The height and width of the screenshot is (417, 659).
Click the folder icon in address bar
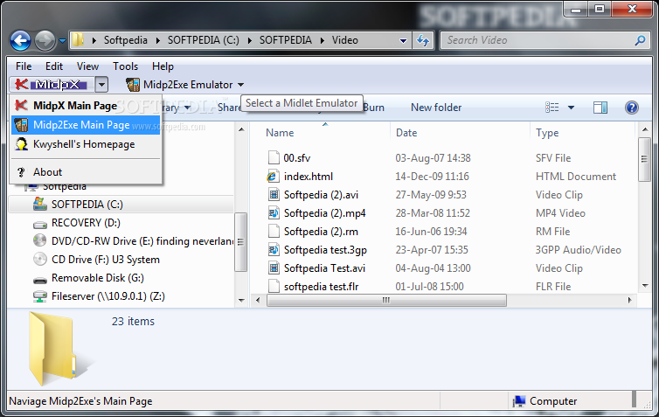[78, 40]
